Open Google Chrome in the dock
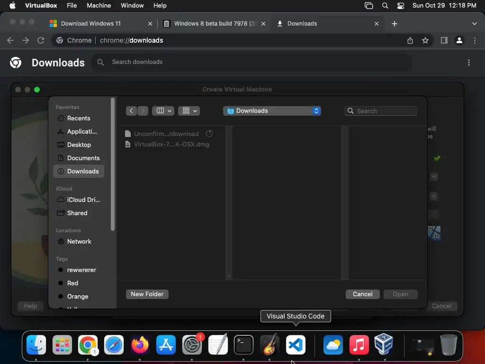The image size is (485, 364). tap(88, 345)
